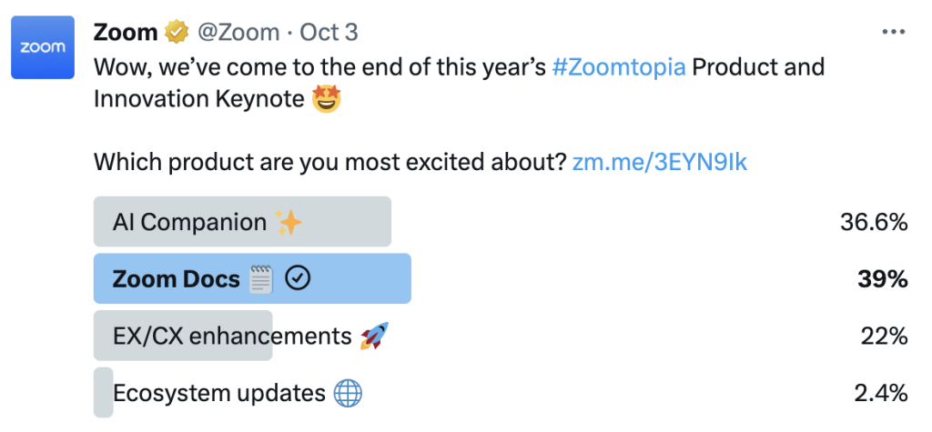Click the Oct 3 post timestamp
The height and width of the screenshot is (432, 932).
(x=329, y=33)
